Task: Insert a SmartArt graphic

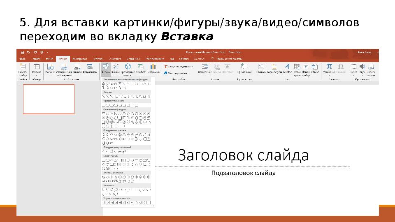Action: coord(141,67)
